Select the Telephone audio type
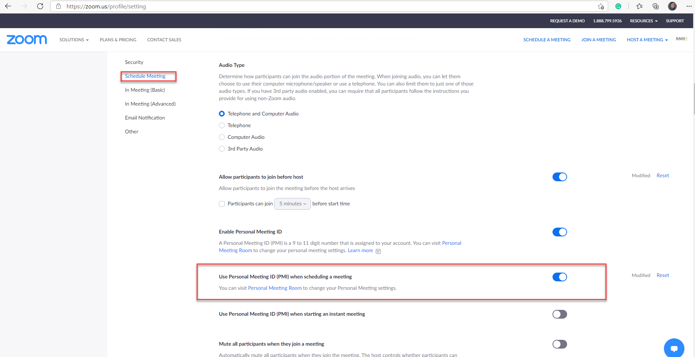 pos(222,125)
